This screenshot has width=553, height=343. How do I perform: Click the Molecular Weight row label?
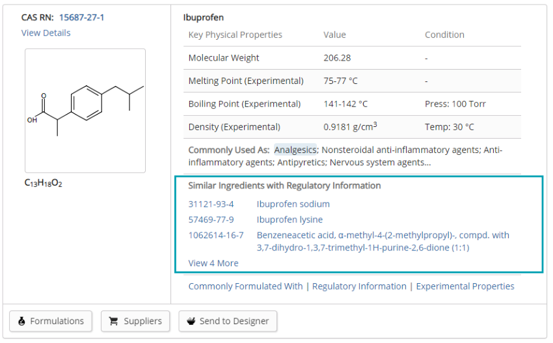[x=224, y=58]
